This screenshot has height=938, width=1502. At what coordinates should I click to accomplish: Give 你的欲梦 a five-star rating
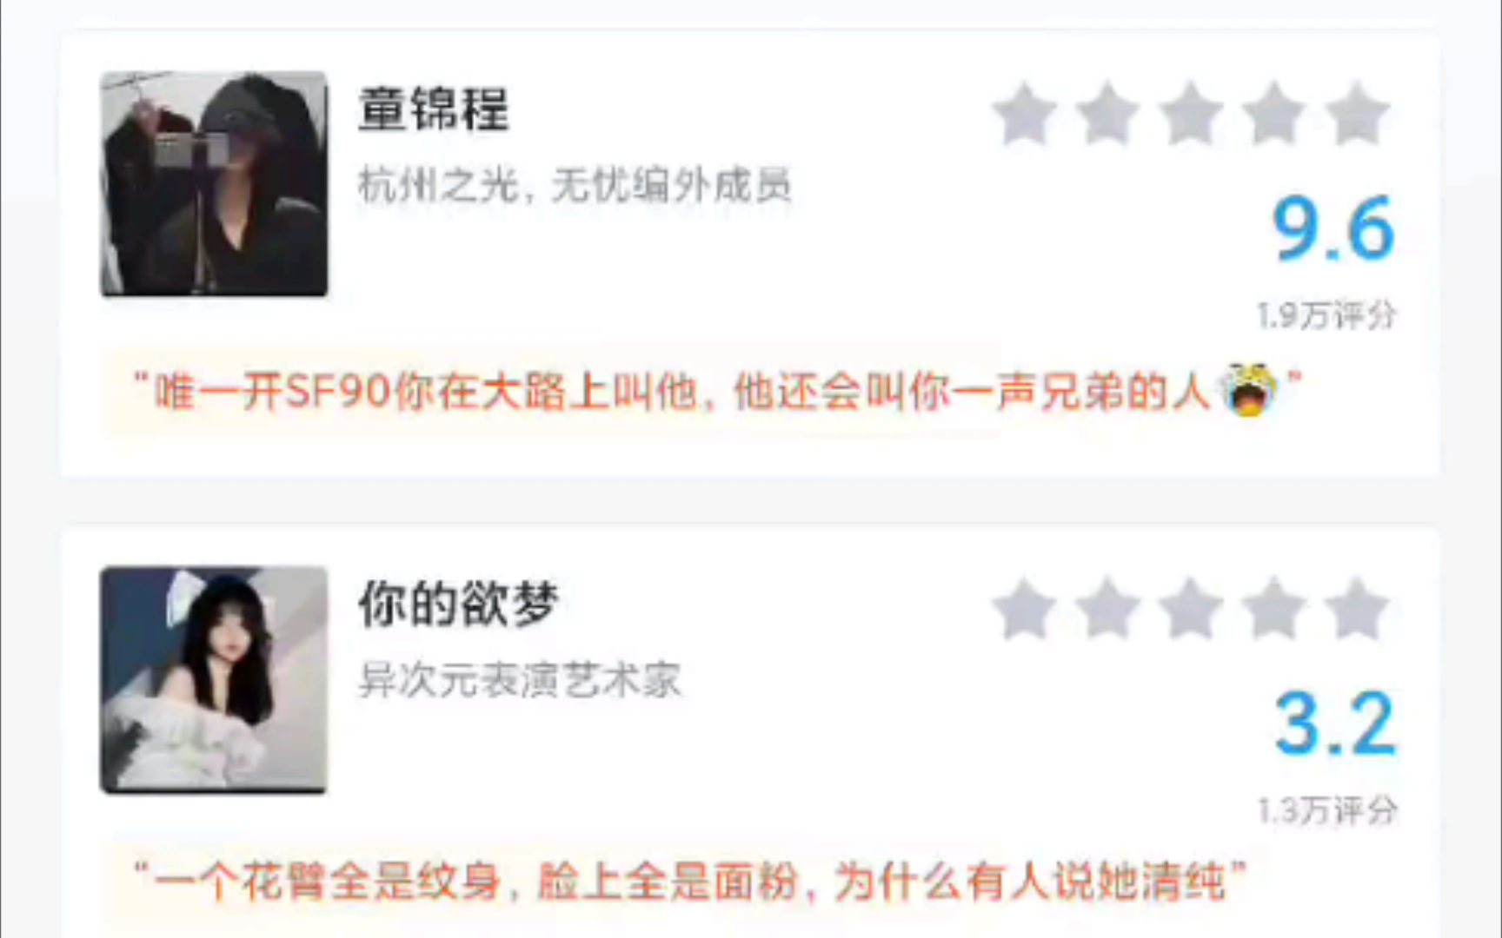coord(1357,609)
